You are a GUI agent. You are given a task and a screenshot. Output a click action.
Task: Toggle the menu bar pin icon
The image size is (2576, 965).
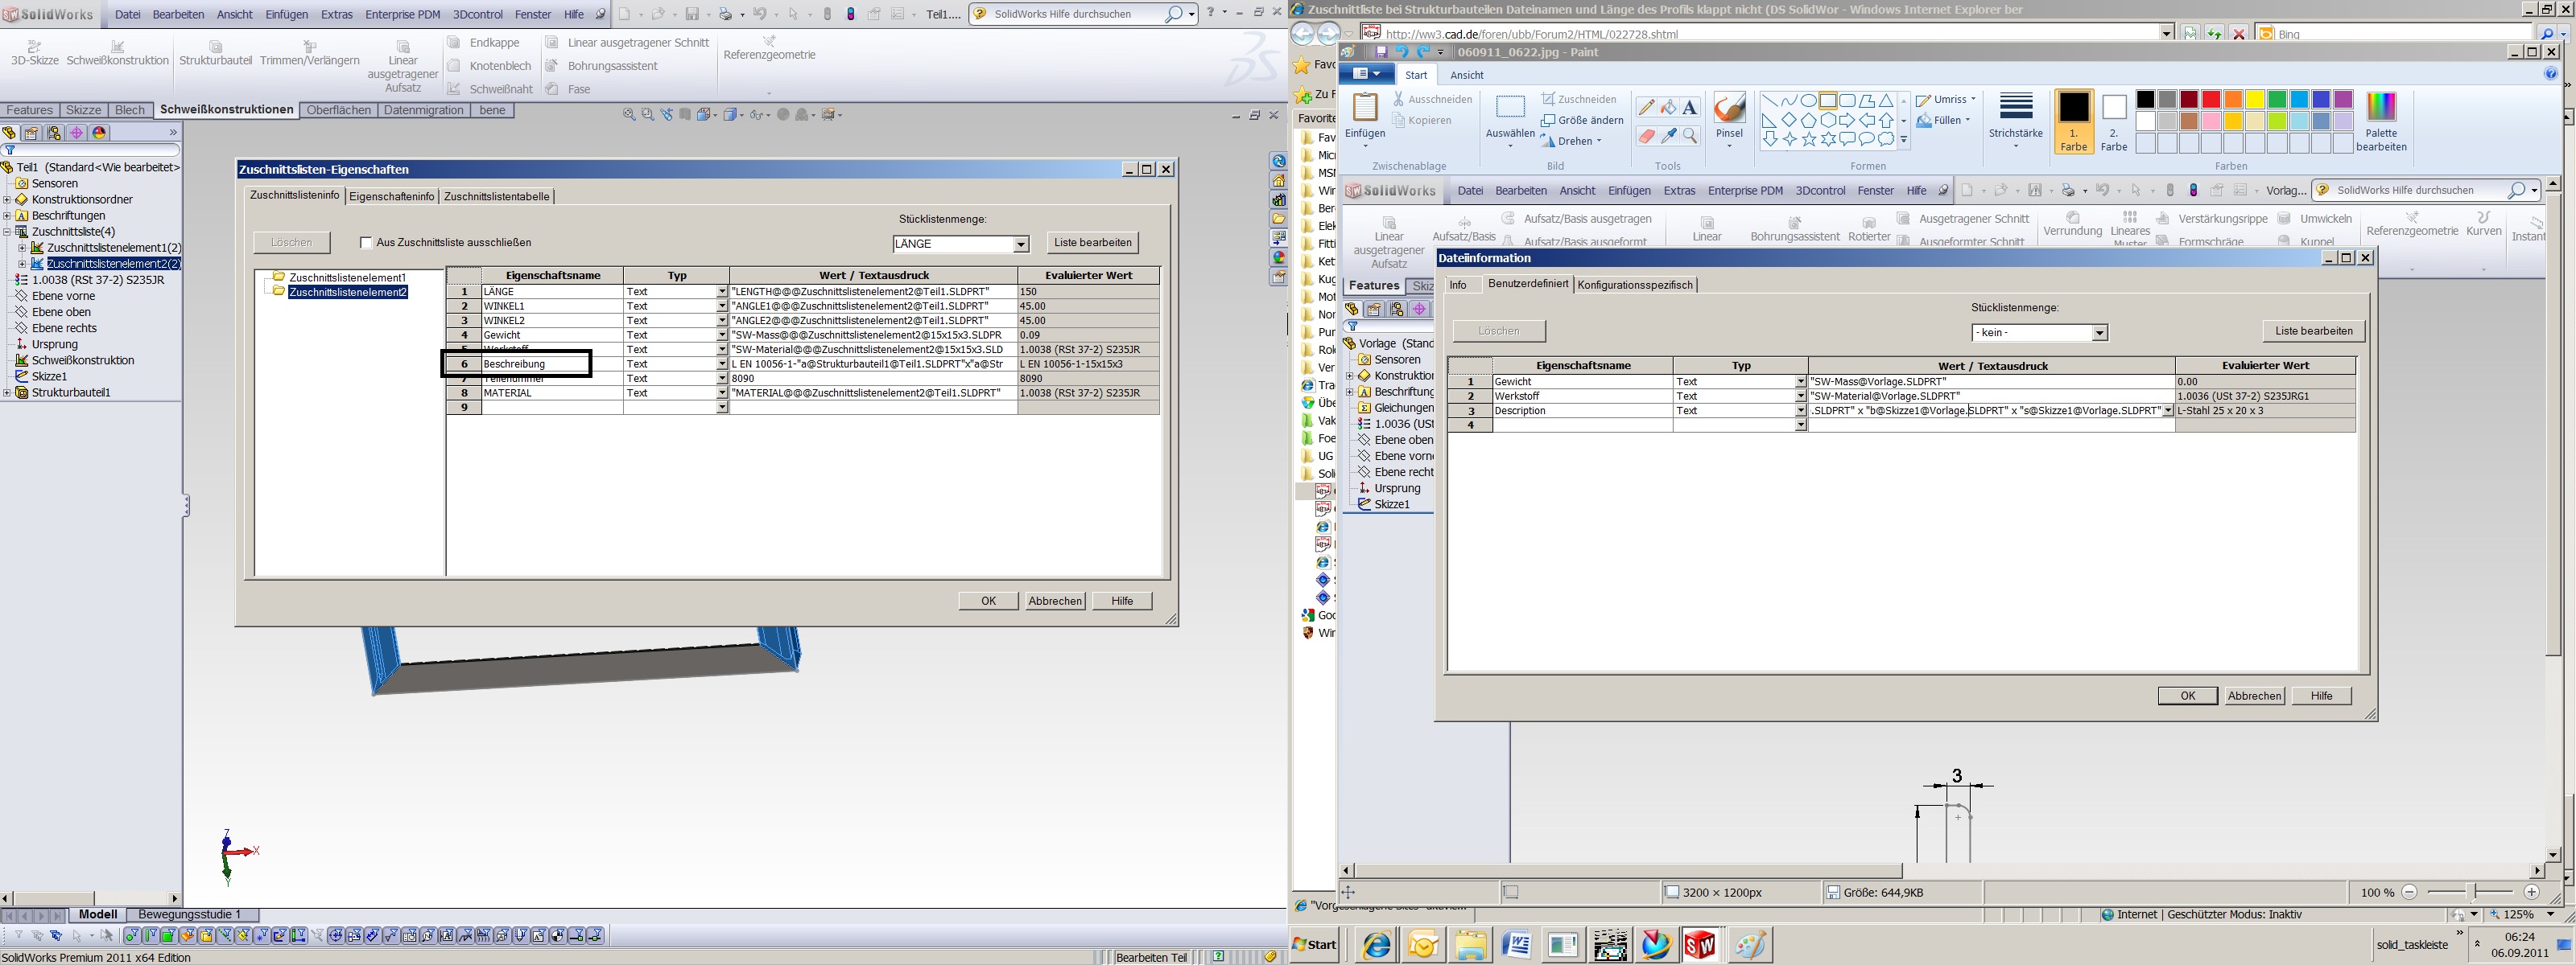click(x=600, y=14)
